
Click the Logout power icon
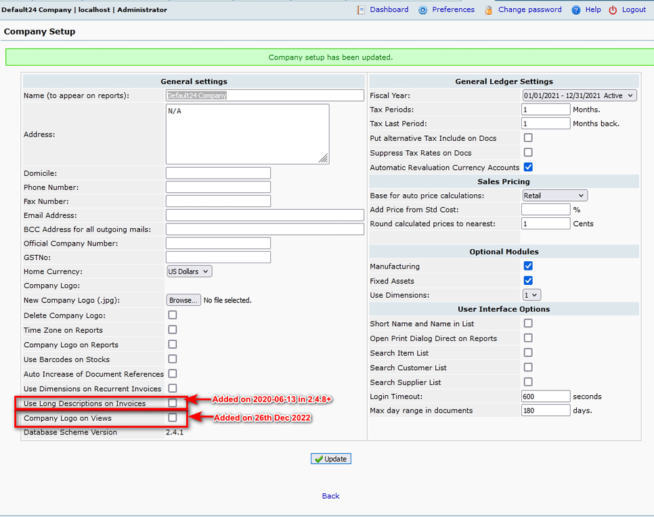pyautogui.click(x=613, y=10)
